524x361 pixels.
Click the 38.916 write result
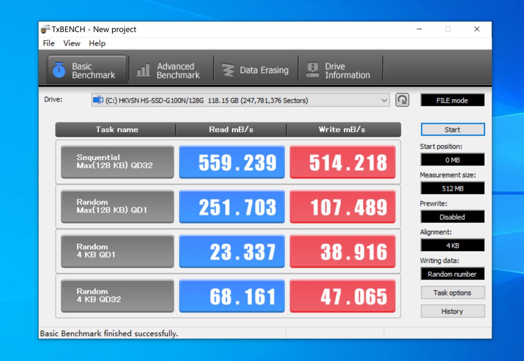[343, 251]
